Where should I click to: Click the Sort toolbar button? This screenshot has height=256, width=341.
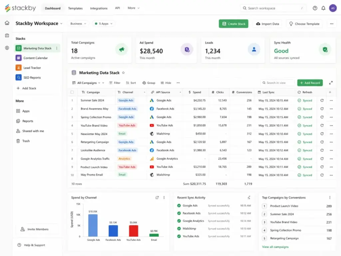click(131, 83)
